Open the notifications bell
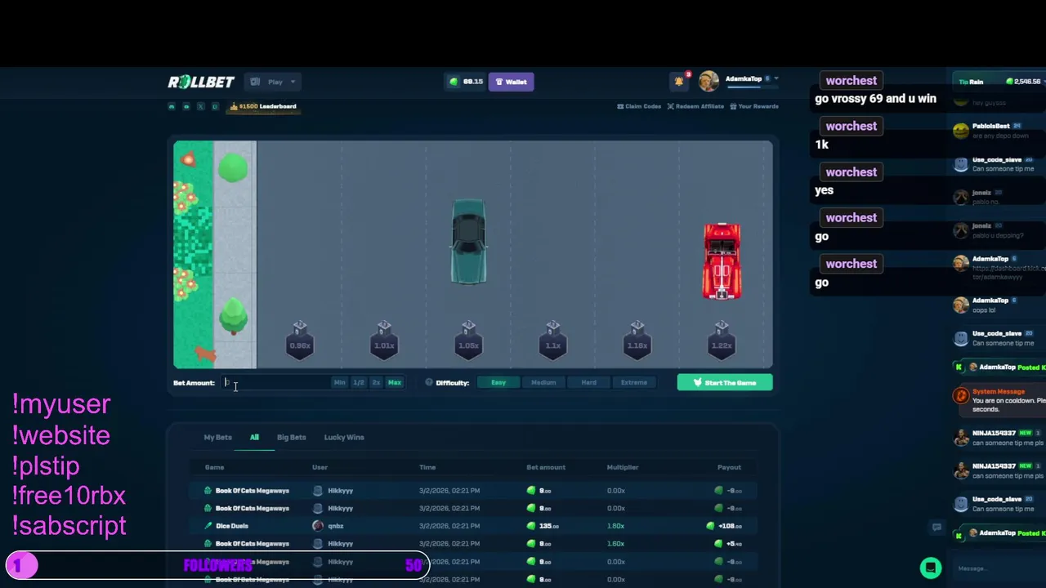Screen dimensions: 1046x588 [678, 81]
